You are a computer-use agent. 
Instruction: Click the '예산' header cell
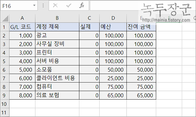(x=113, y=27)
